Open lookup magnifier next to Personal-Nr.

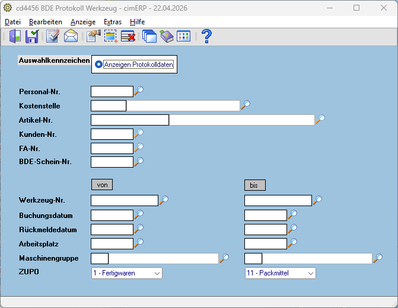(x=139, y=91)
